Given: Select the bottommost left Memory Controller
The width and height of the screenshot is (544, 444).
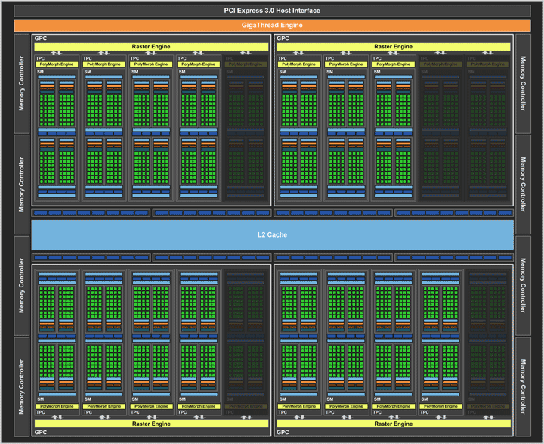Looking at the screenshot, I should click(x=22, y=385).
